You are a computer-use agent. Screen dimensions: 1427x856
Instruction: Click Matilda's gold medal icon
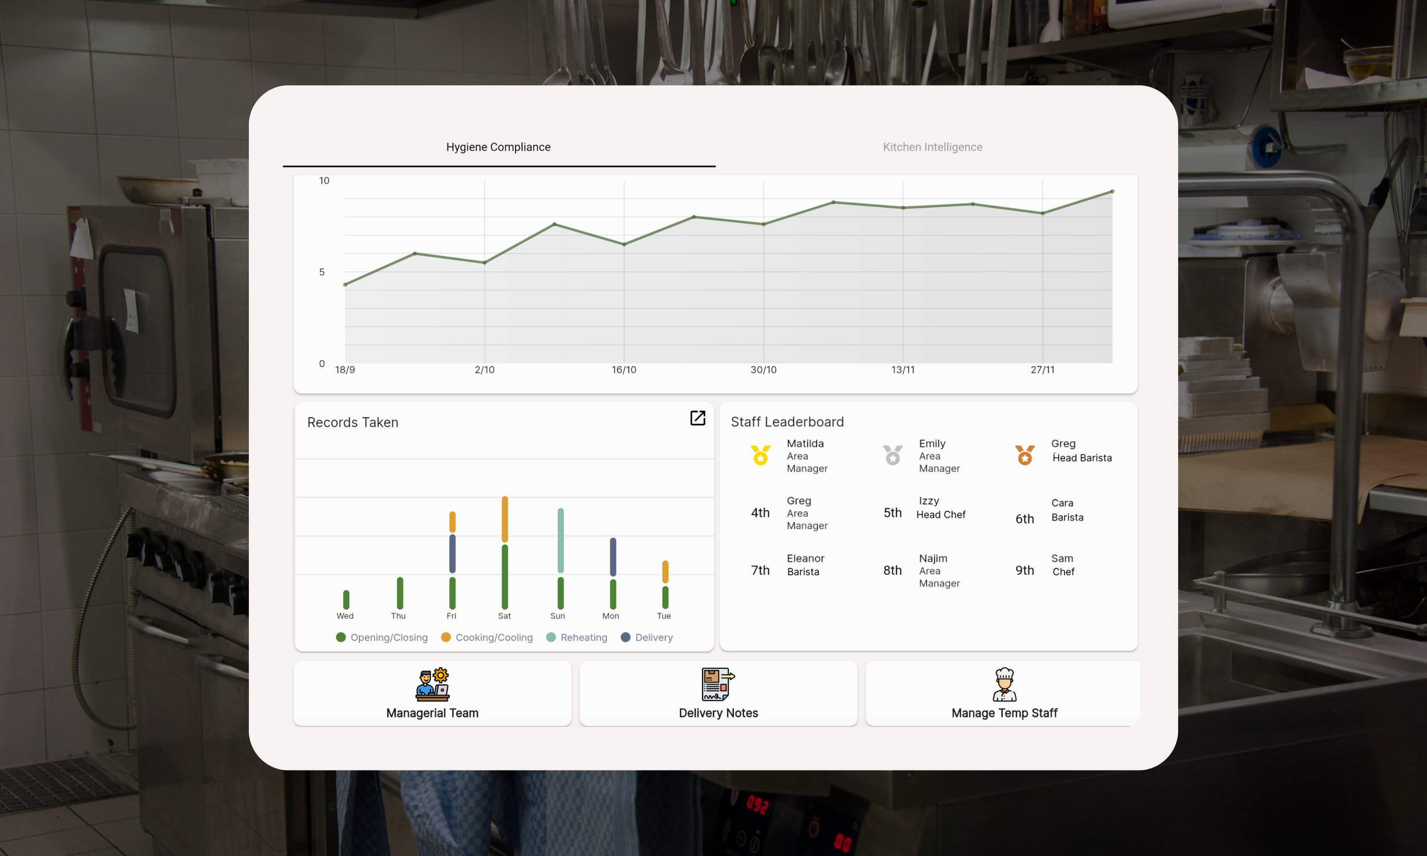pyautogui.click(x=760, y=455)
